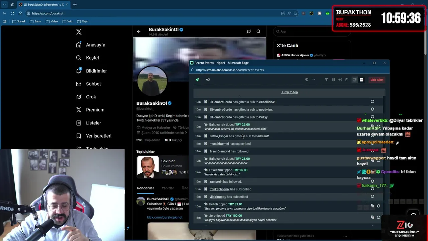428x241 pixels.
Task: Open the Yayın bookmarks folder
Action: click(83, 21)
